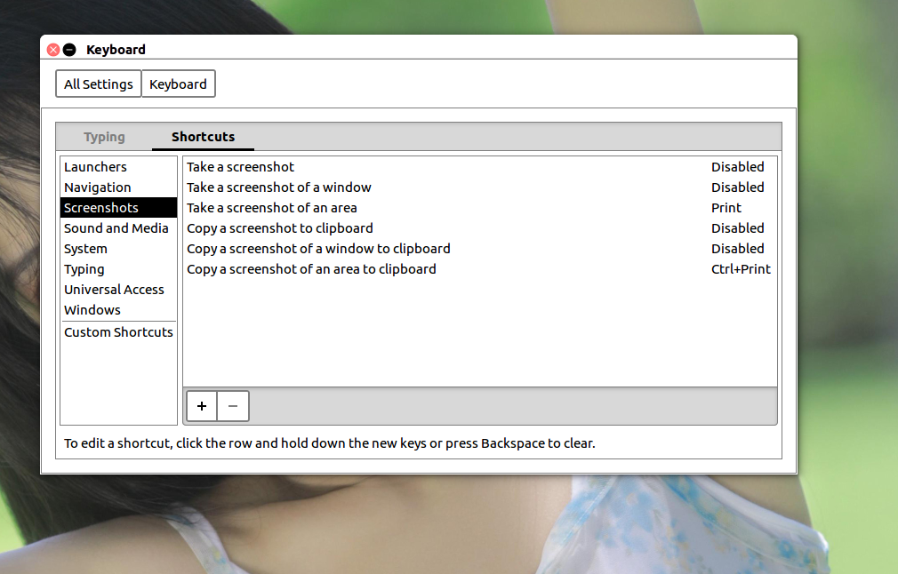Go back to All Settings
The height and width of the screenshot is (574, 898).
tap(99, 84)
